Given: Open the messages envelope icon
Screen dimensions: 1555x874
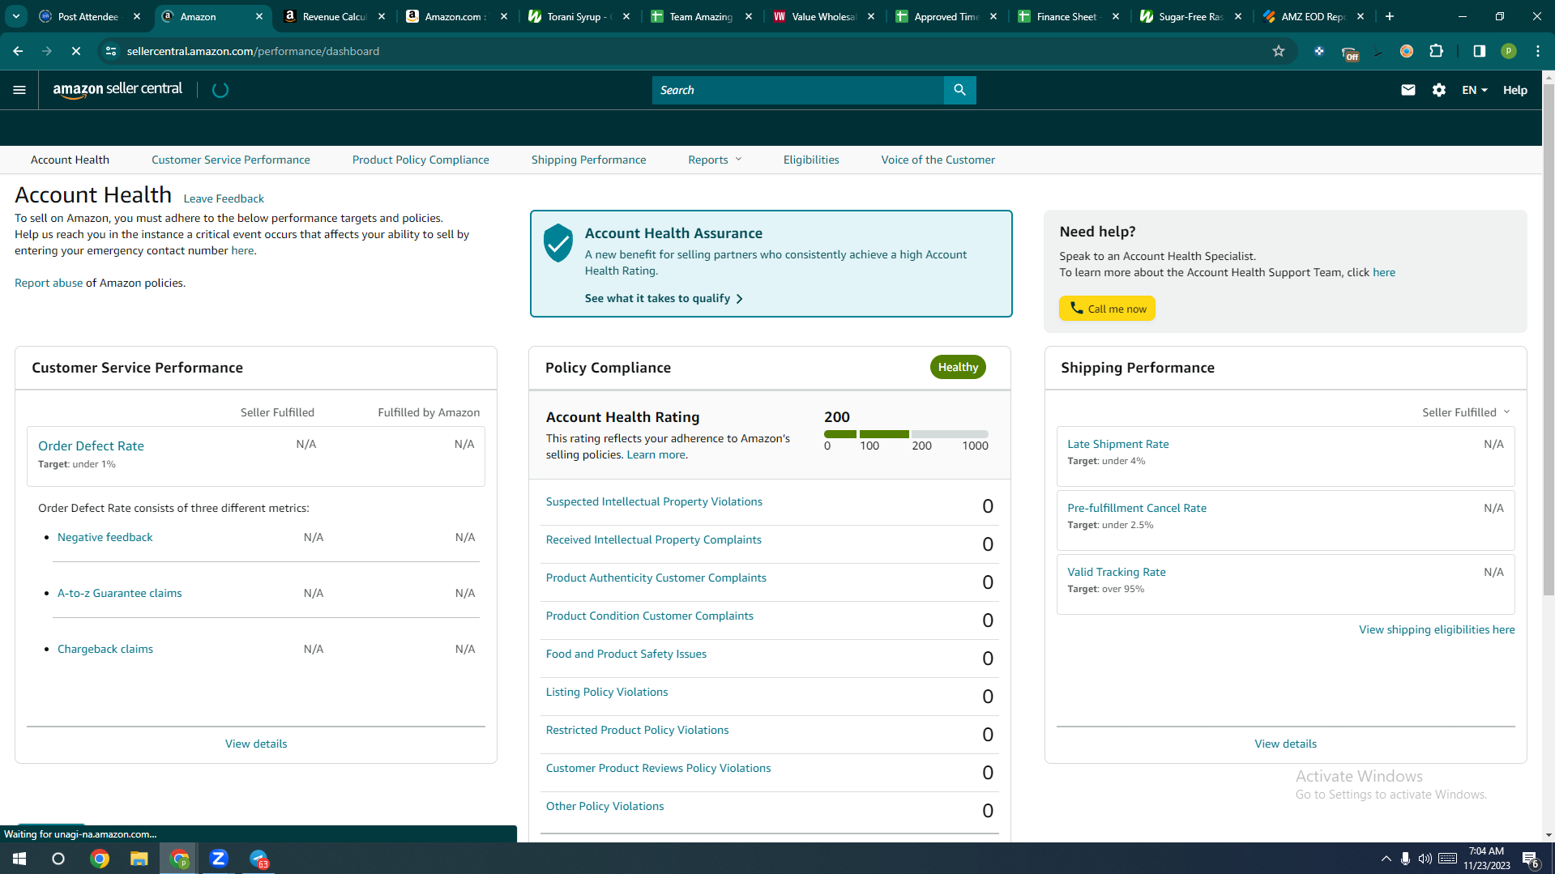Looking at the screenshot, I should coord(1408,90).
